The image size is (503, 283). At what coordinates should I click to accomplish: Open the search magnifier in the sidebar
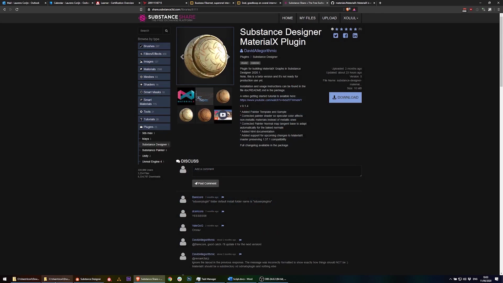(166, 31)
